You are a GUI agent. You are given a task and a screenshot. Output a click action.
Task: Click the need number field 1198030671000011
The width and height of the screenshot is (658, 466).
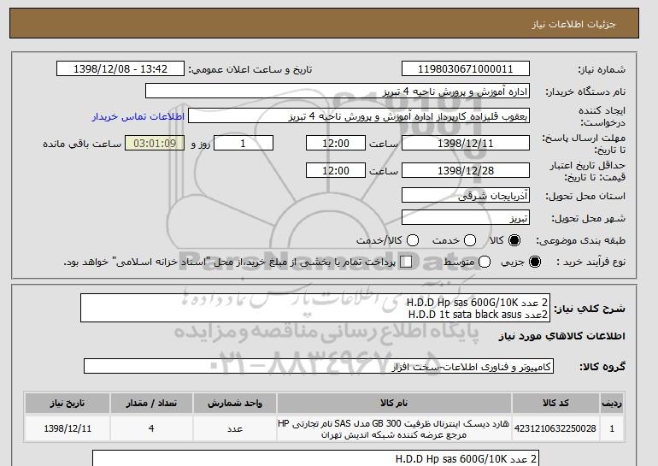(466, 69)
